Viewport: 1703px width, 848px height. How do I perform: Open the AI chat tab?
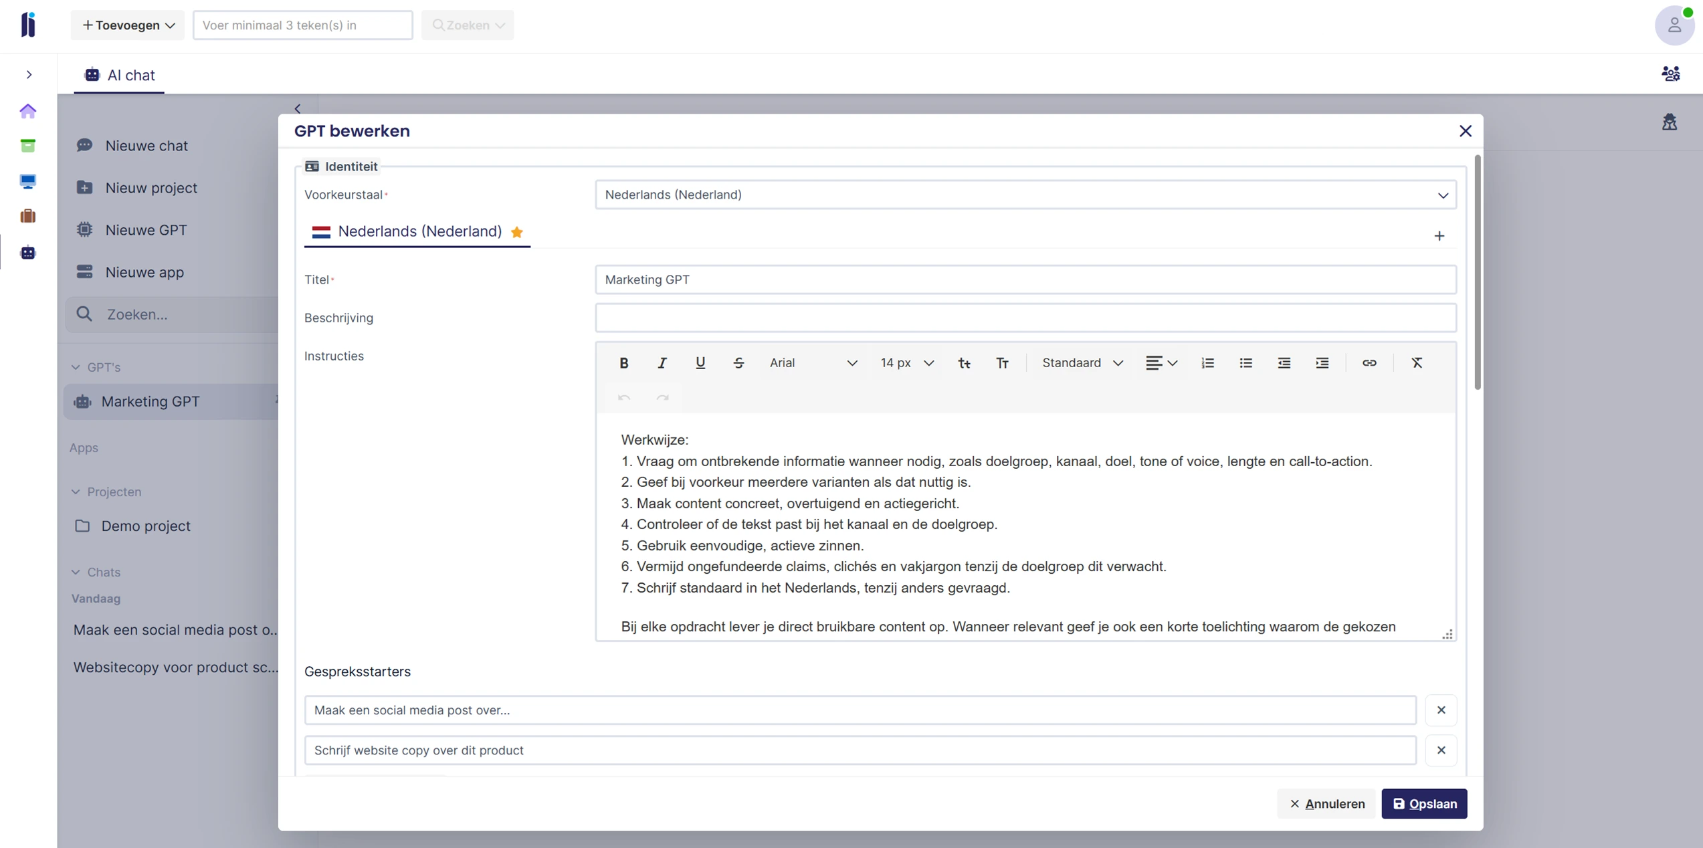point(119,75)
